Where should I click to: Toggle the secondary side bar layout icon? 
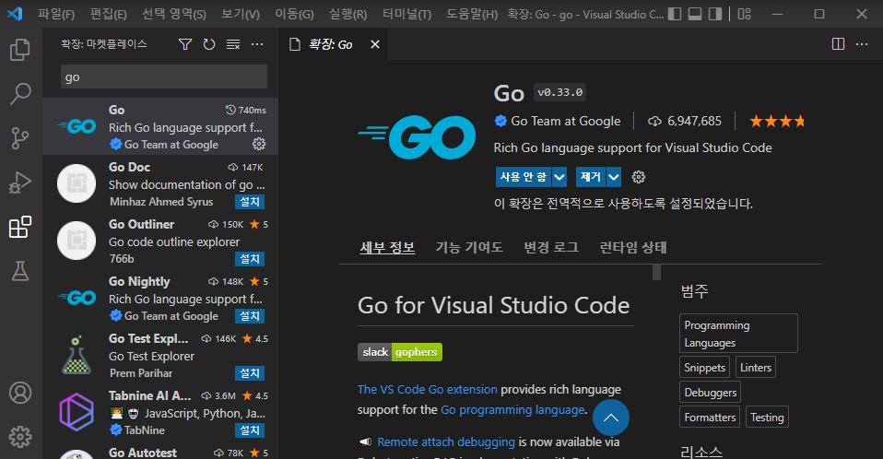pyautogui.click(x=715, y=14)
